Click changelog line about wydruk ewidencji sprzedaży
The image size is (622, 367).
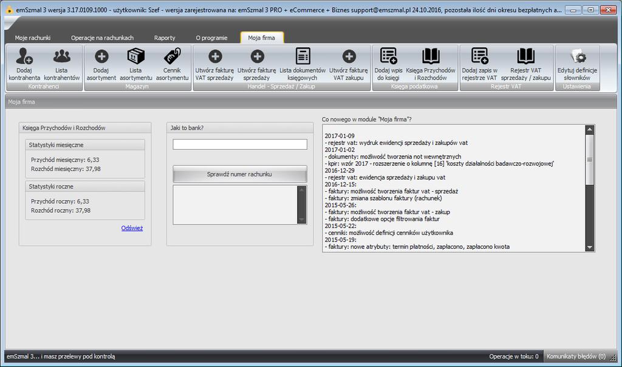coord(396,143)
